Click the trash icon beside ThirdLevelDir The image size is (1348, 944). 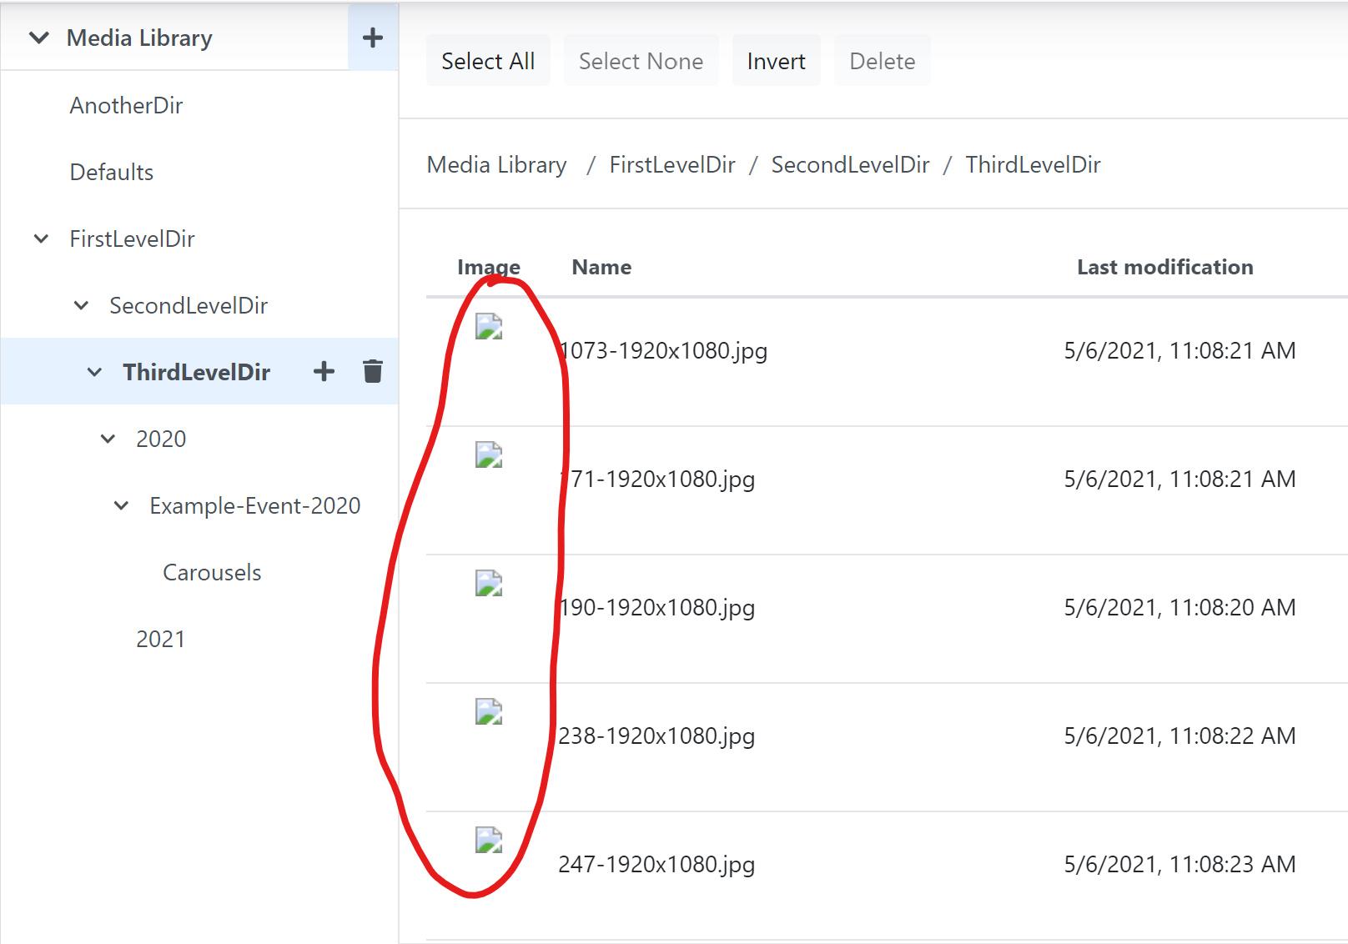(x=372, y=371)
